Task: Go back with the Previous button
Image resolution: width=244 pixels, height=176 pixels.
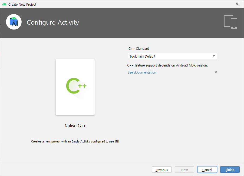Action: click(161, 170)
